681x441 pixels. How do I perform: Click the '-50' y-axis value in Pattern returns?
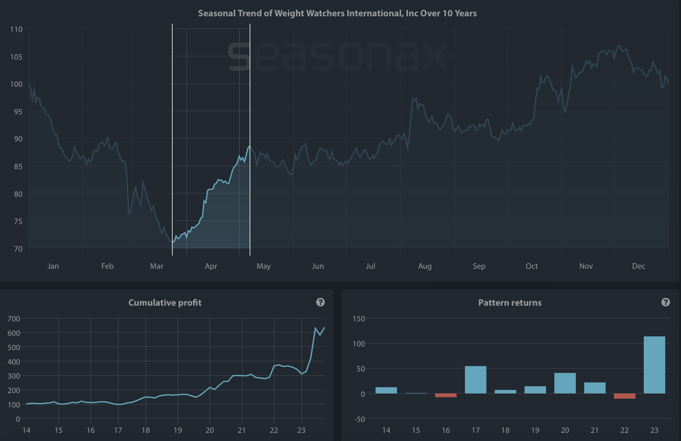click(359, 419)
